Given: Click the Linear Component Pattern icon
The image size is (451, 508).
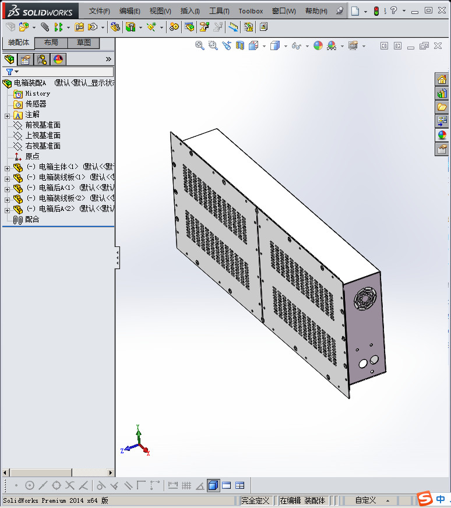Looking at the screenshot, I should click(58, 27).
